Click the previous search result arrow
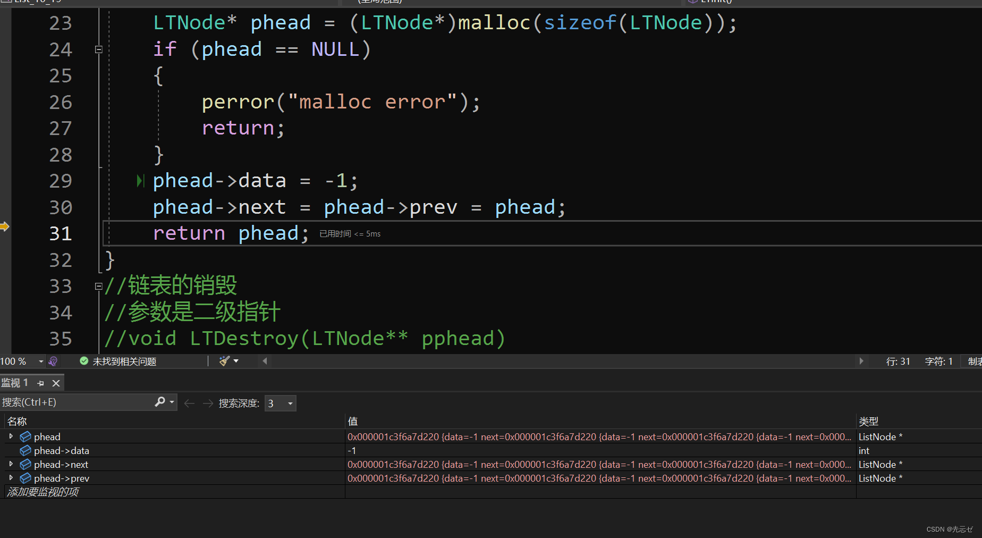Screen dimensions: 982x538 [x=189, y=404]
